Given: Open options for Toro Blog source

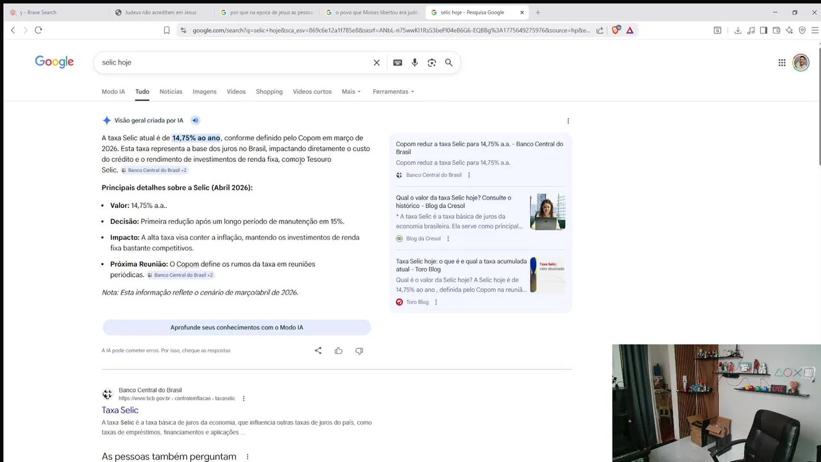Looking at the screenshot, I should [x=436, y=302].
